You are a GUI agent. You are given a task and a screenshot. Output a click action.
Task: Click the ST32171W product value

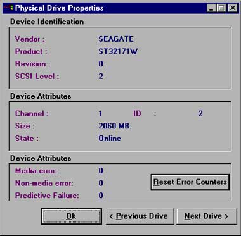pyautogui.click(x=118, y=51)
